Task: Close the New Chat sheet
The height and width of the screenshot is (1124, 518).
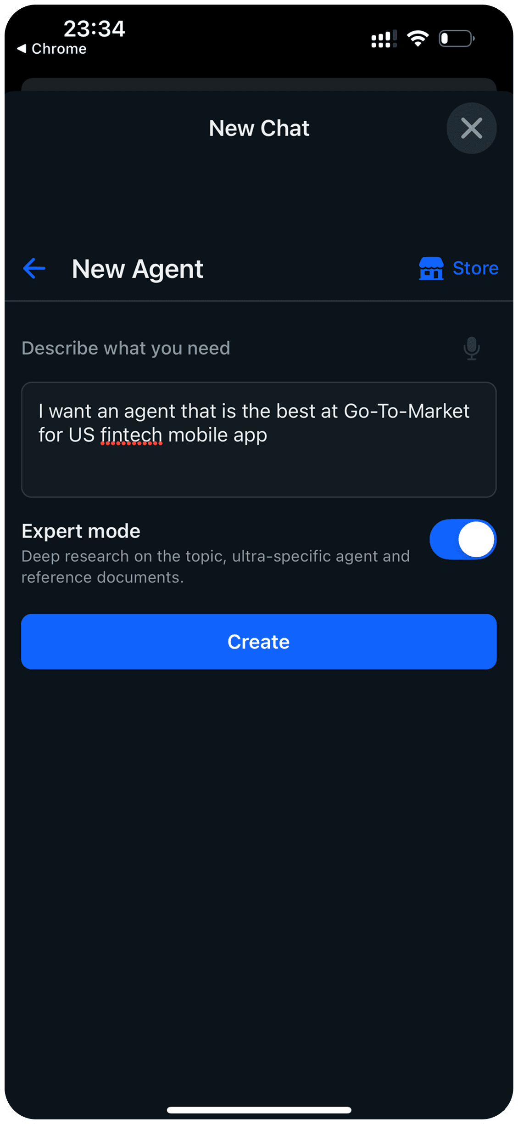Action: pyautogui.click(x=471, y=128)
